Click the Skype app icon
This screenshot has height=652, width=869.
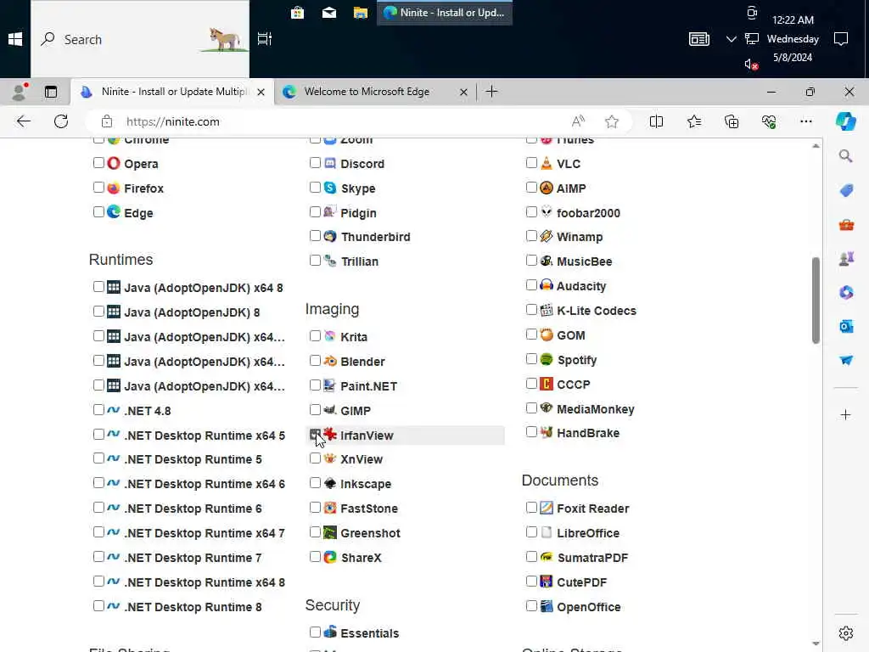[330, 188]
